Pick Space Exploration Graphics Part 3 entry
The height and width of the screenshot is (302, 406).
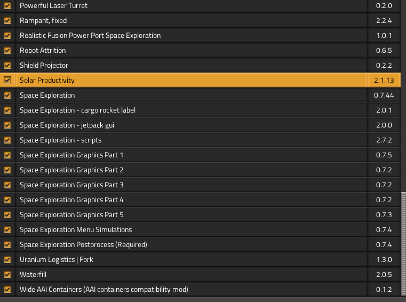71,185
